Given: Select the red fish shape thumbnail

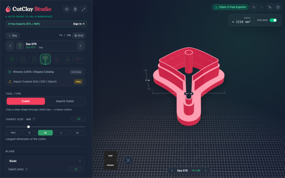Looking at the screenshot, I should pyautogui.click(x=79, y=59).
